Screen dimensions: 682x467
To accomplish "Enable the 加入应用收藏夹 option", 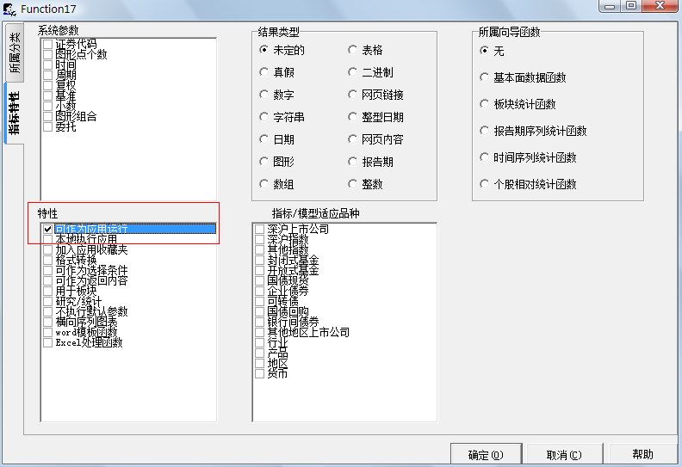I will (x=47, y=249).
